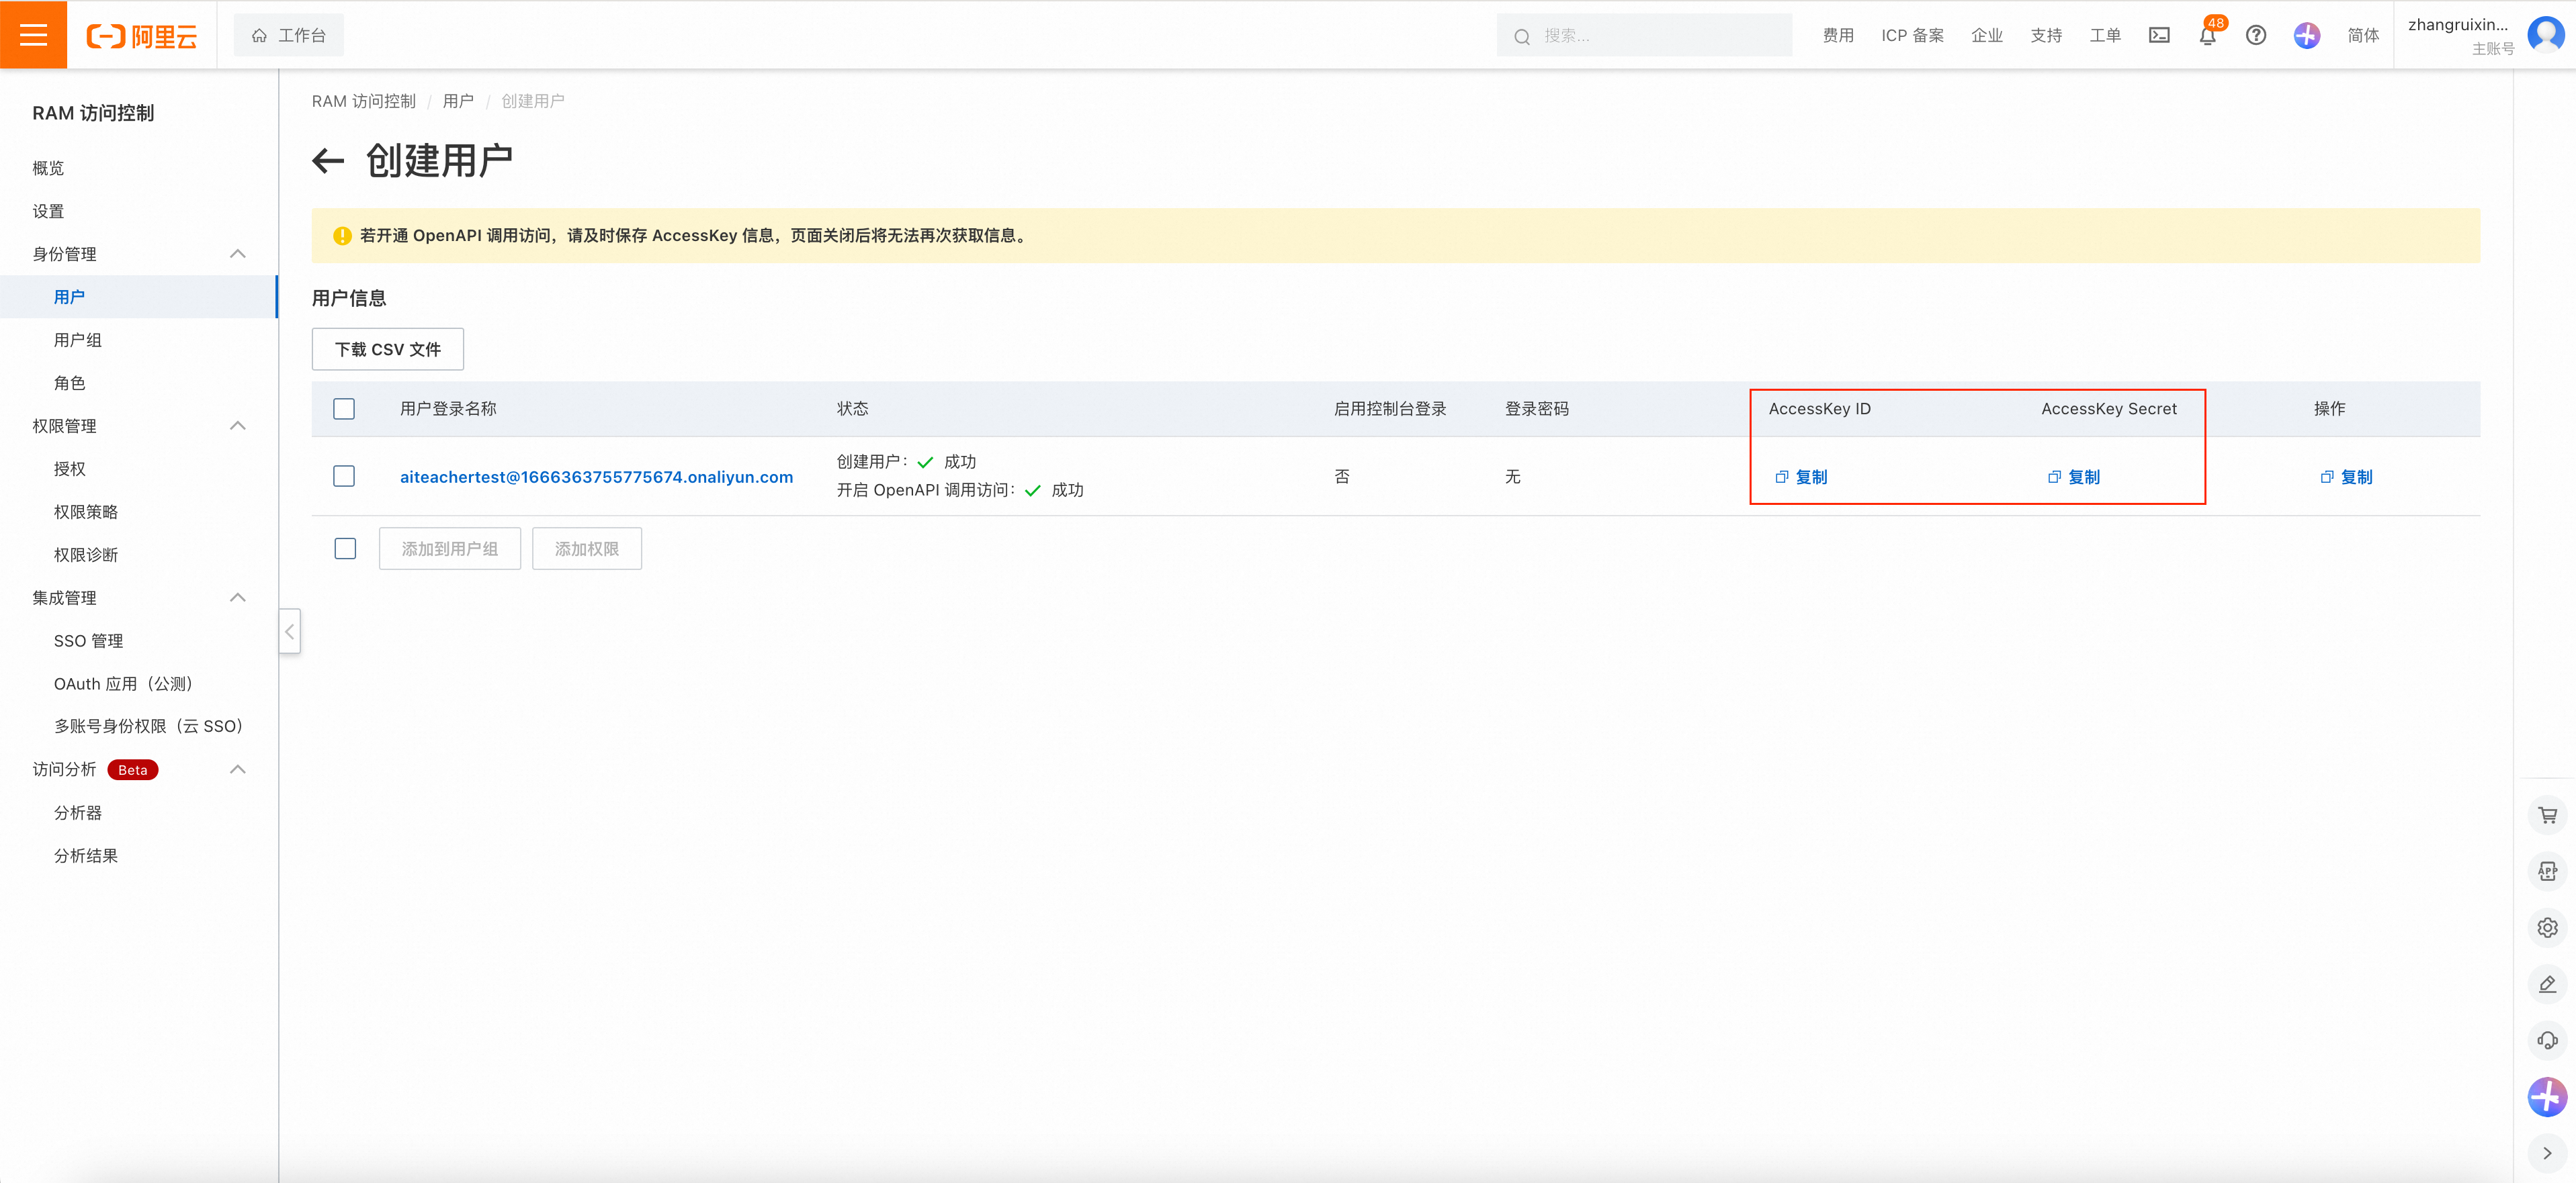Open the aiteachertest user login name link
The height and width of the screenshot is (1183, 2576).
point(596,477)
